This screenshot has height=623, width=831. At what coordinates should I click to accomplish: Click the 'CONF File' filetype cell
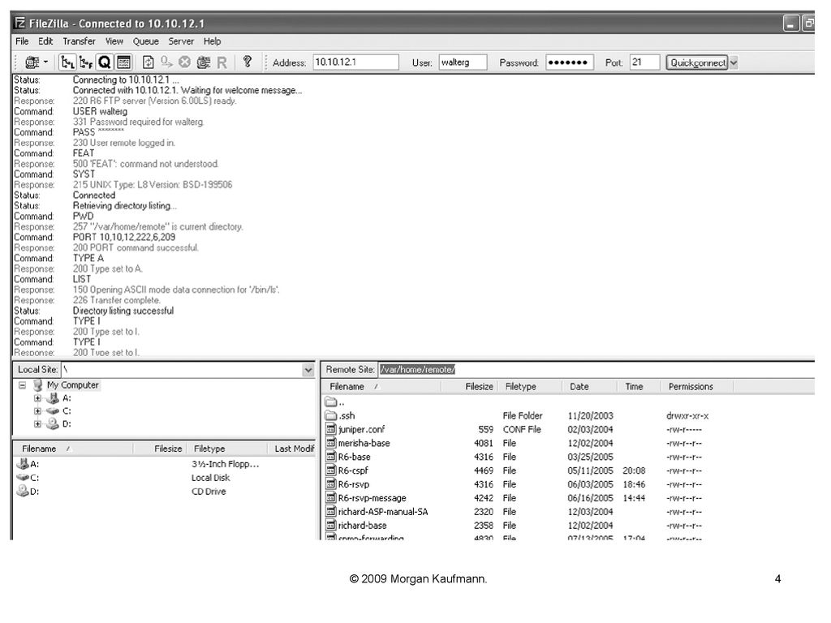522,430
